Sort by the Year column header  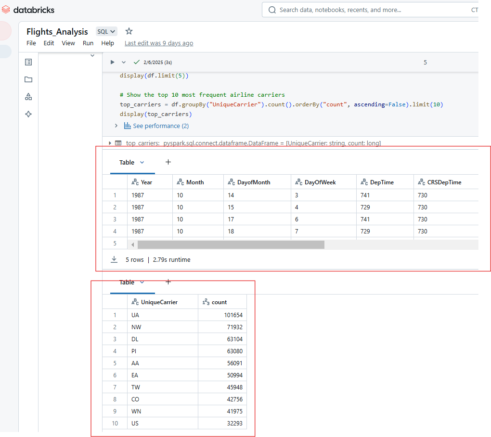pyautogui.click(x=150, y=182)
